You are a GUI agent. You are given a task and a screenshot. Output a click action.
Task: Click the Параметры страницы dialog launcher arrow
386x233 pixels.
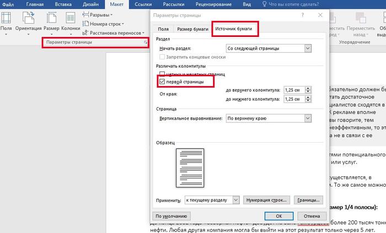coord(146,42)
